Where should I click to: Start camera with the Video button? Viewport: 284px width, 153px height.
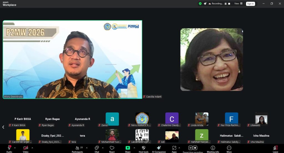pos(26,148)
